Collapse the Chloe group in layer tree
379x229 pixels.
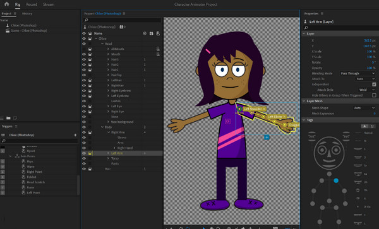96,38
